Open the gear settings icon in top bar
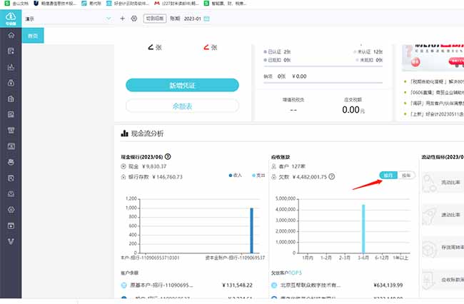 (x=134, y=19)
